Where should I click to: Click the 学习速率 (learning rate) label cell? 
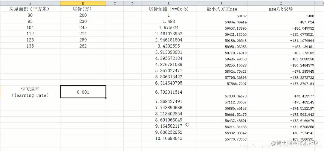30,92
